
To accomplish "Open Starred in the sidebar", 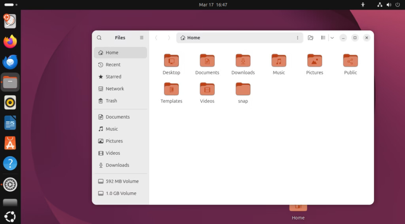I will [x=113, y=77].
